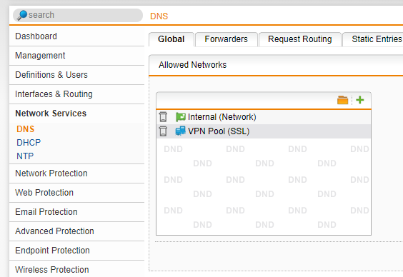Click the green plus add network icon
This screenshot has width=403, height=277.
point(360,100)
